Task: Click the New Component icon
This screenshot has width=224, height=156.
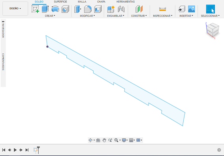Action: tap(111, 9)
